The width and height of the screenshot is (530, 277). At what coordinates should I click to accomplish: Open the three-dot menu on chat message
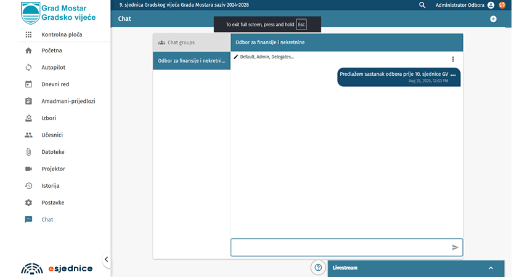point(453,74)
